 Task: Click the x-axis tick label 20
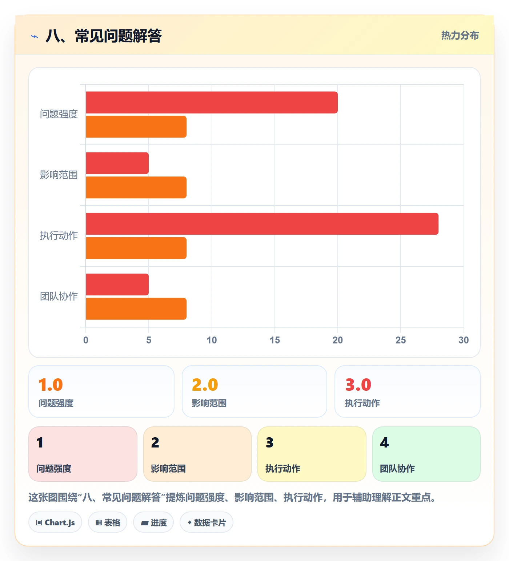(x=338, y=340)
